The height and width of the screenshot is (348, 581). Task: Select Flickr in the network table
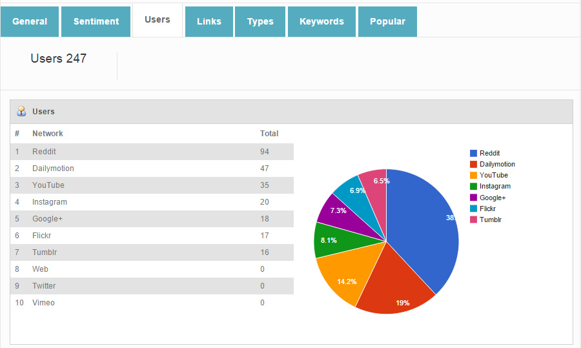[41, 235]
